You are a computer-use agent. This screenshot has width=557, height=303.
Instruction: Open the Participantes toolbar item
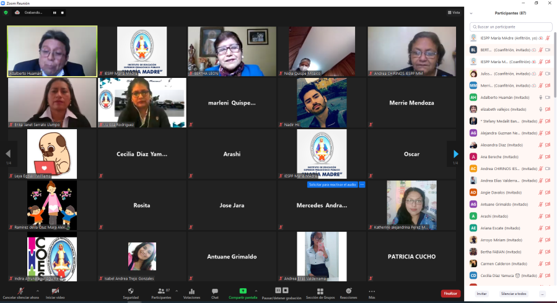point(161,291)
